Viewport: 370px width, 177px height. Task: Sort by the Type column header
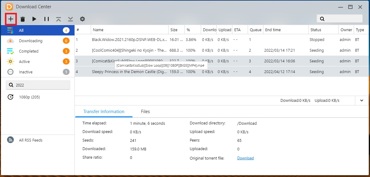pyautogui.click(x=361, y=30)
